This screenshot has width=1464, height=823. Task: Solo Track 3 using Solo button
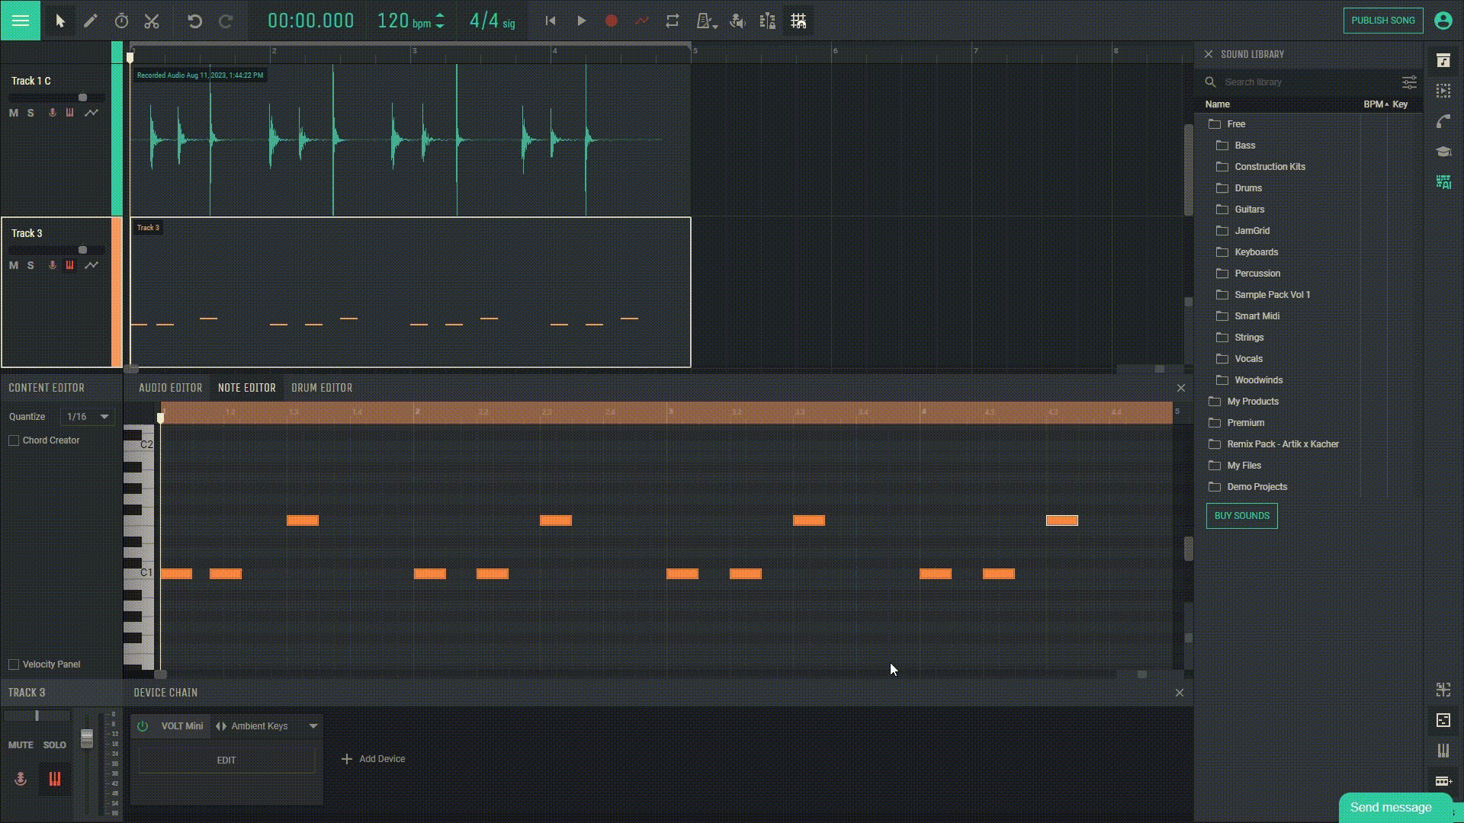click(x=30, y=265)
